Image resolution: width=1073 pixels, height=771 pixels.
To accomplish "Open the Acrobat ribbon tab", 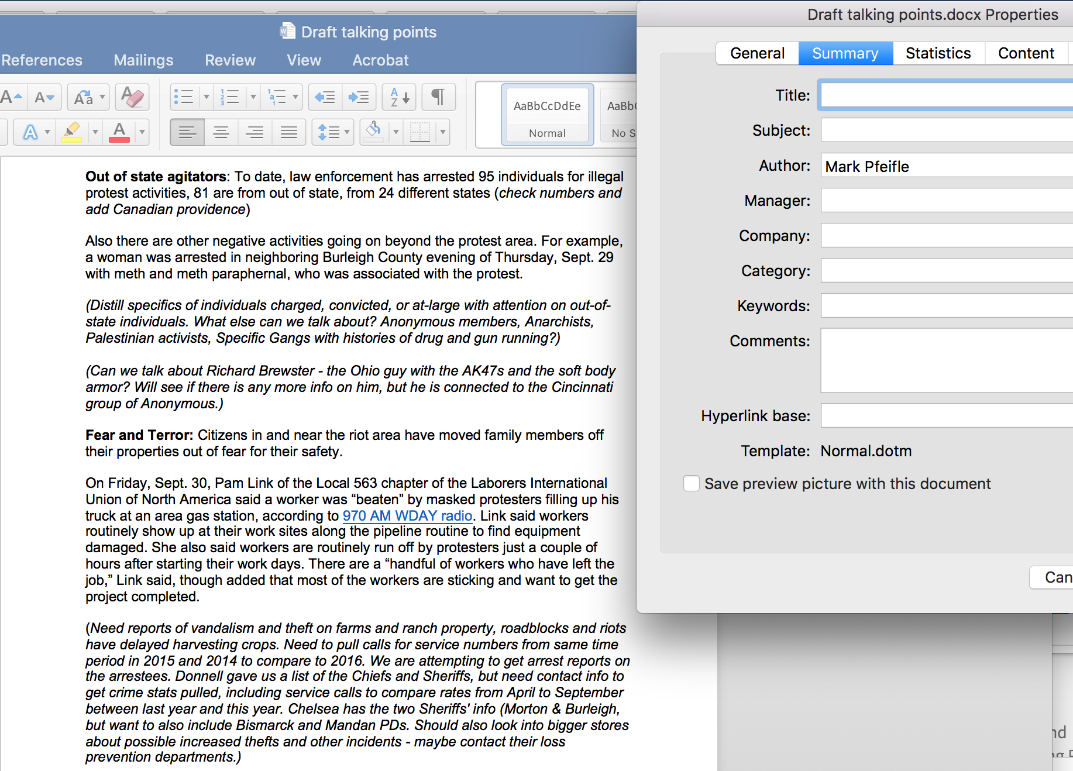I will pos(380,60).
